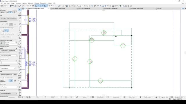Image resolution: width=186 pixels, height=104 pixels.
Task: Click the W08 window label marker
Action: [34, 20]
